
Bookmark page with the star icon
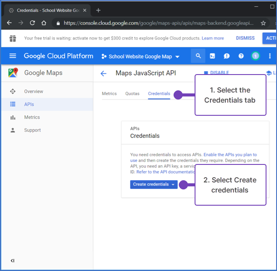tap(263, 23)
